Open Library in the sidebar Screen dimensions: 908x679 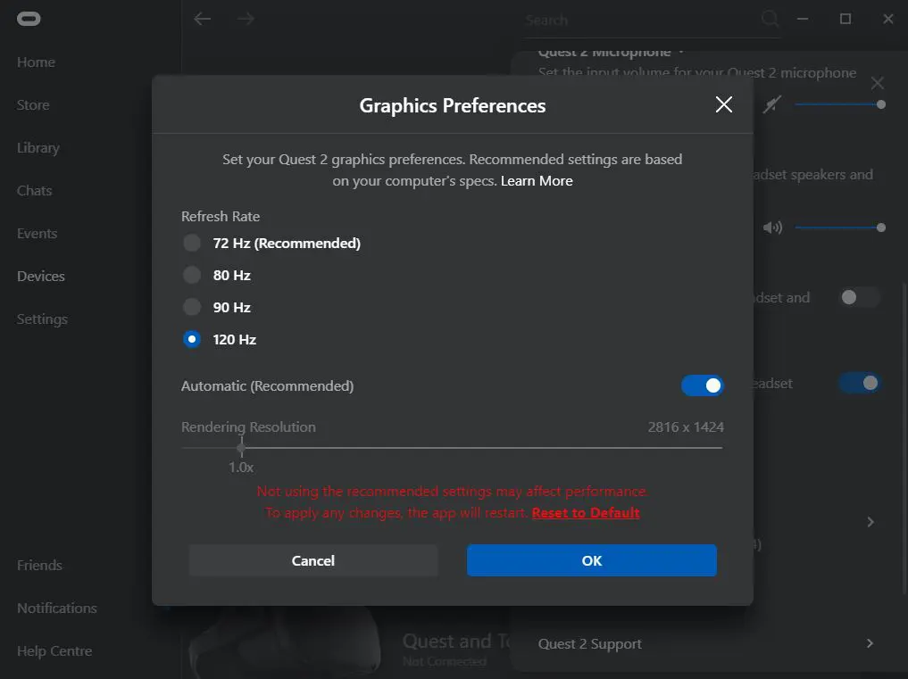(x=38, y=147)
